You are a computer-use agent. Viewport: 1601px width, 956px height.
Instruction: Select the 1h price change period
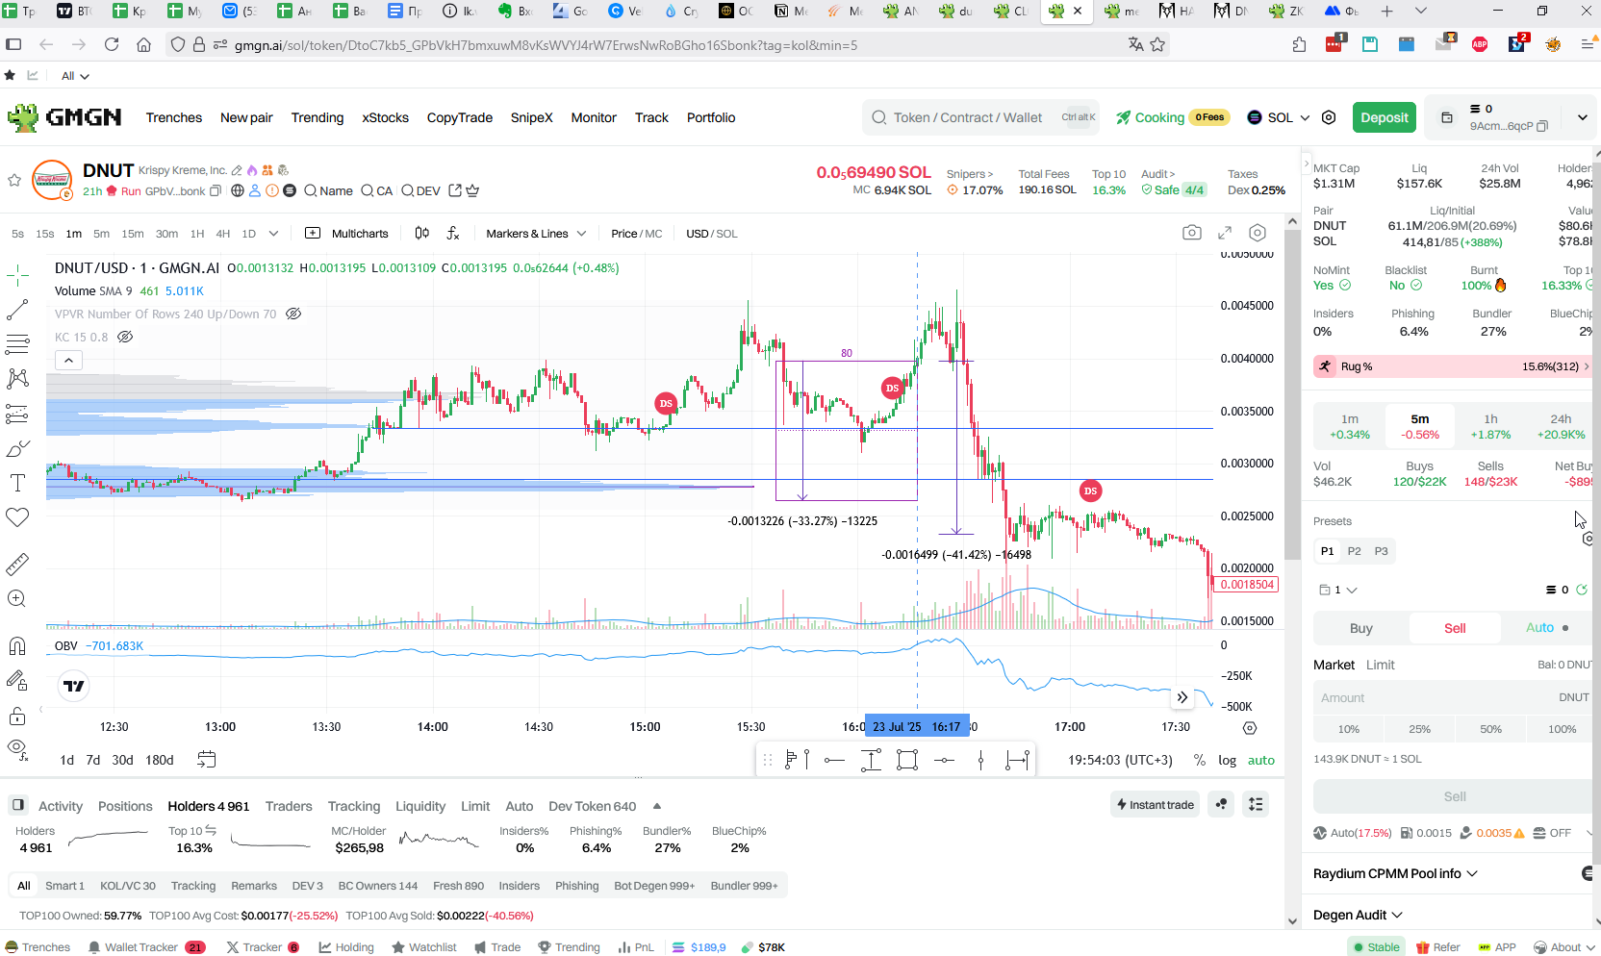pos(1490,426)
